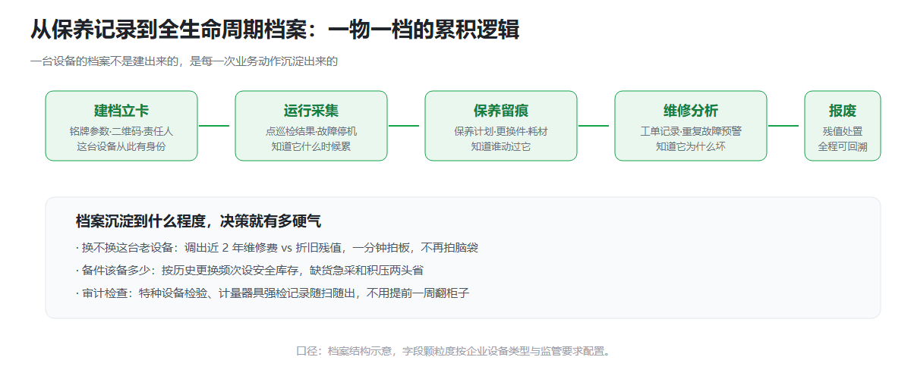
Task: Click the bullet 备件该备多少
Action: 250,270
